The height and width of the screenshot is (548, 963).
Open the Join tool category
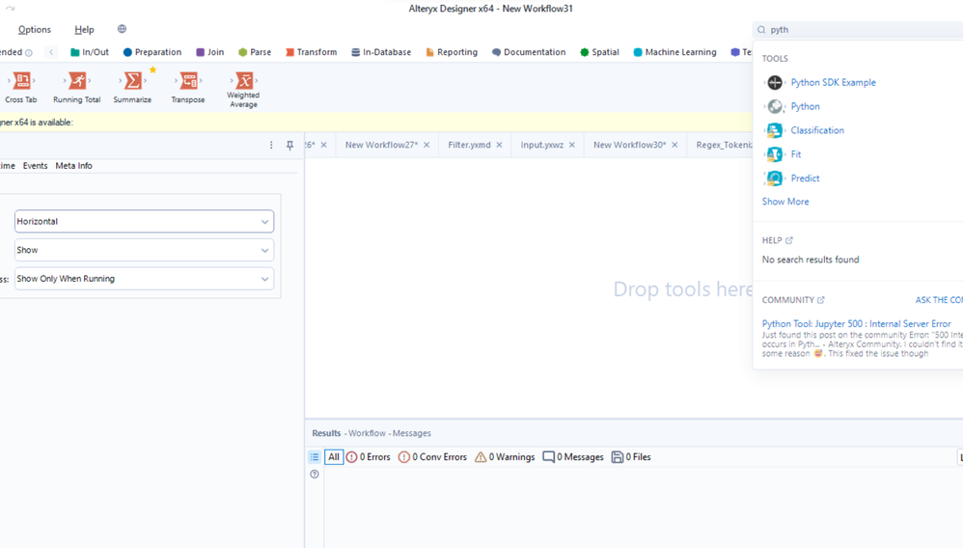210,52
